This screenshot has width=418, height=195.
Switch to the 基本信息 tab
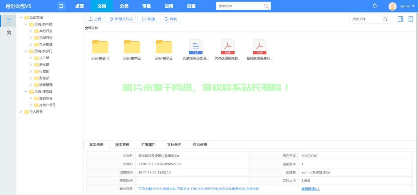96,145
